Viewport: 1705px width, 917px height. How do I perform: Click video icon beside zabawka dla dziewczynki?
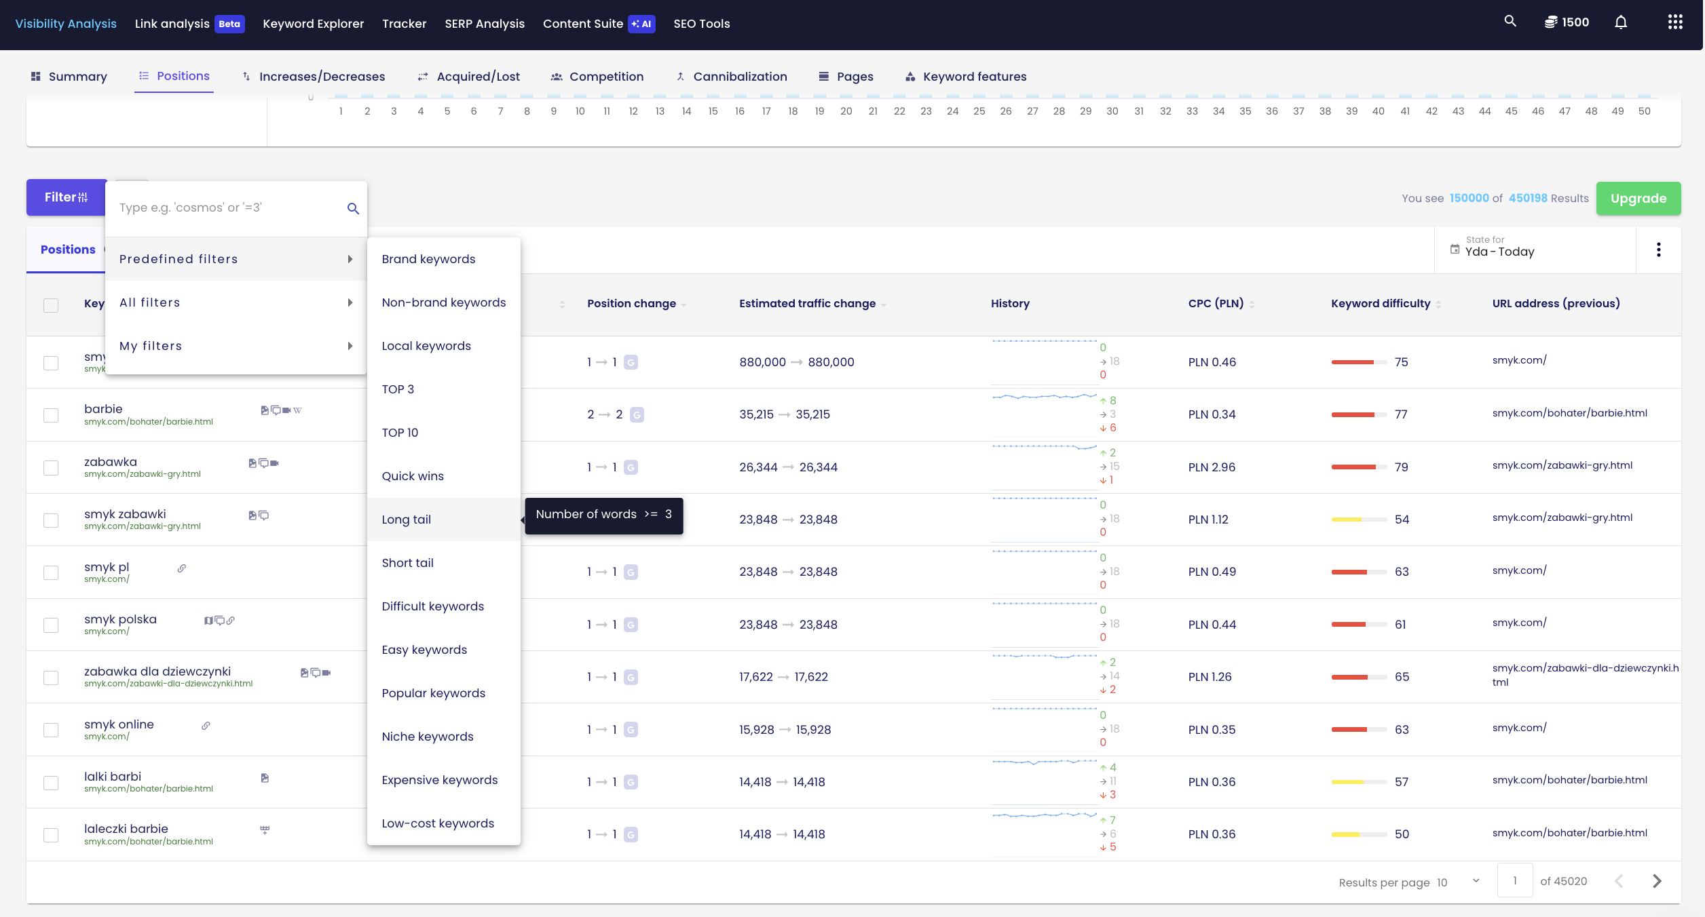pyautogui.click(x=326, y=673)
